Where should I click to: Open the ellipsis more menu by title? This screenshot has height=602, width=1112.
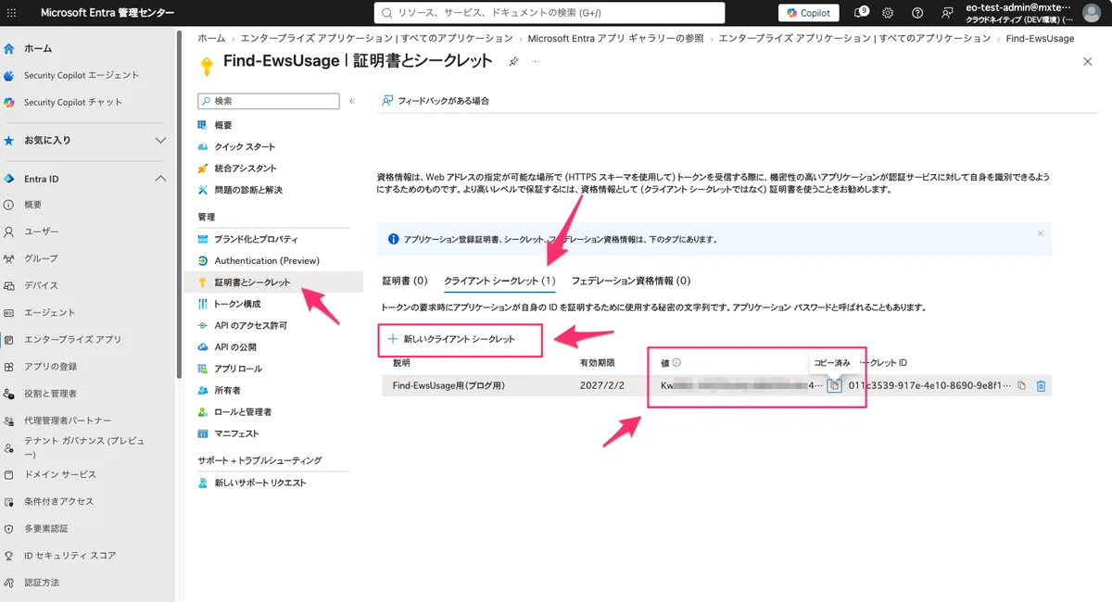pos(535,61)
